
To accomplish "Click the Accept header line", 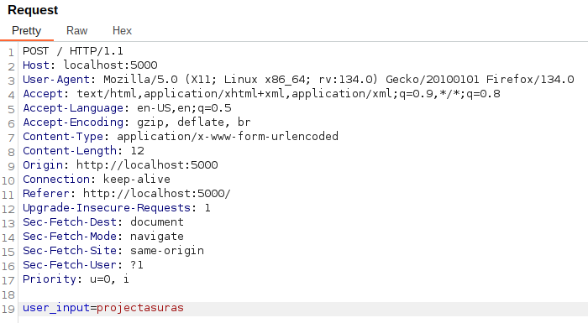I will click(261, 94).
